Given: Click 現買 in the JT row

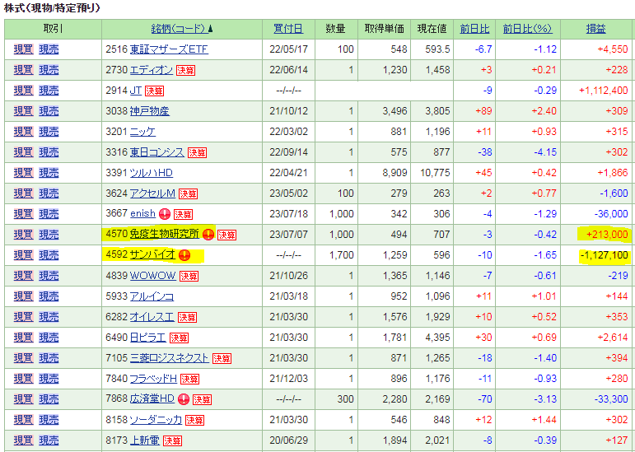Looking at the screenshot, I should pyautogui.click(x=23, y=91).
